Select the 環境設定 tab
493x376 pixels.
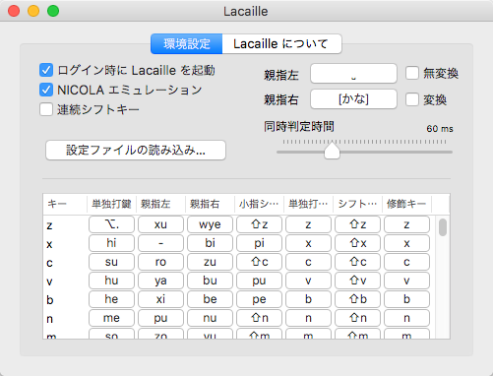[187, 43]
